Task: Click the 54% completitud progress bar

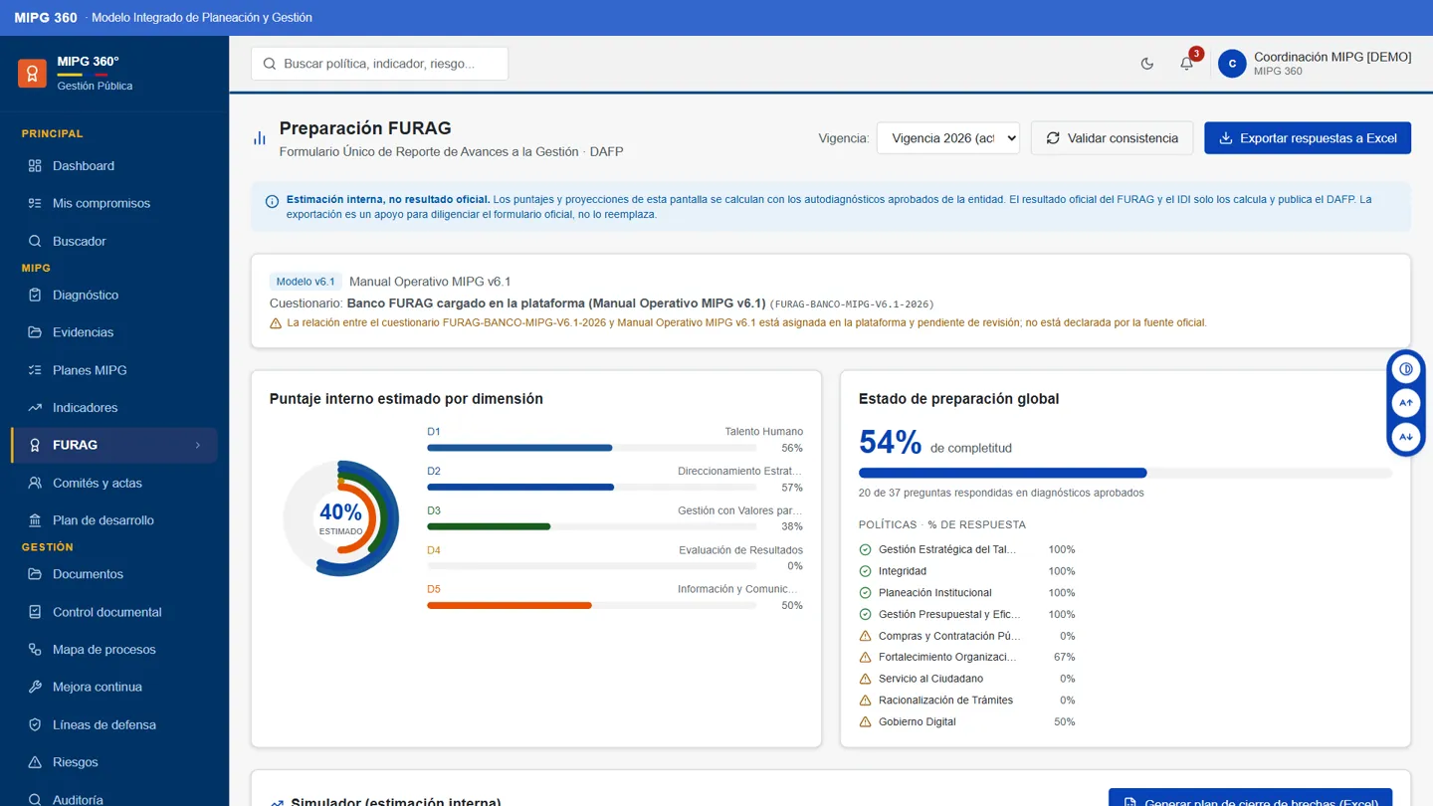Action: (1126, 473)
